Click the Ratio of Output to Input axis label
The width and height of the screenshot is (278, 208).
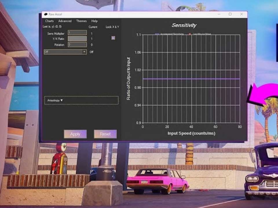tap(129, 78)
